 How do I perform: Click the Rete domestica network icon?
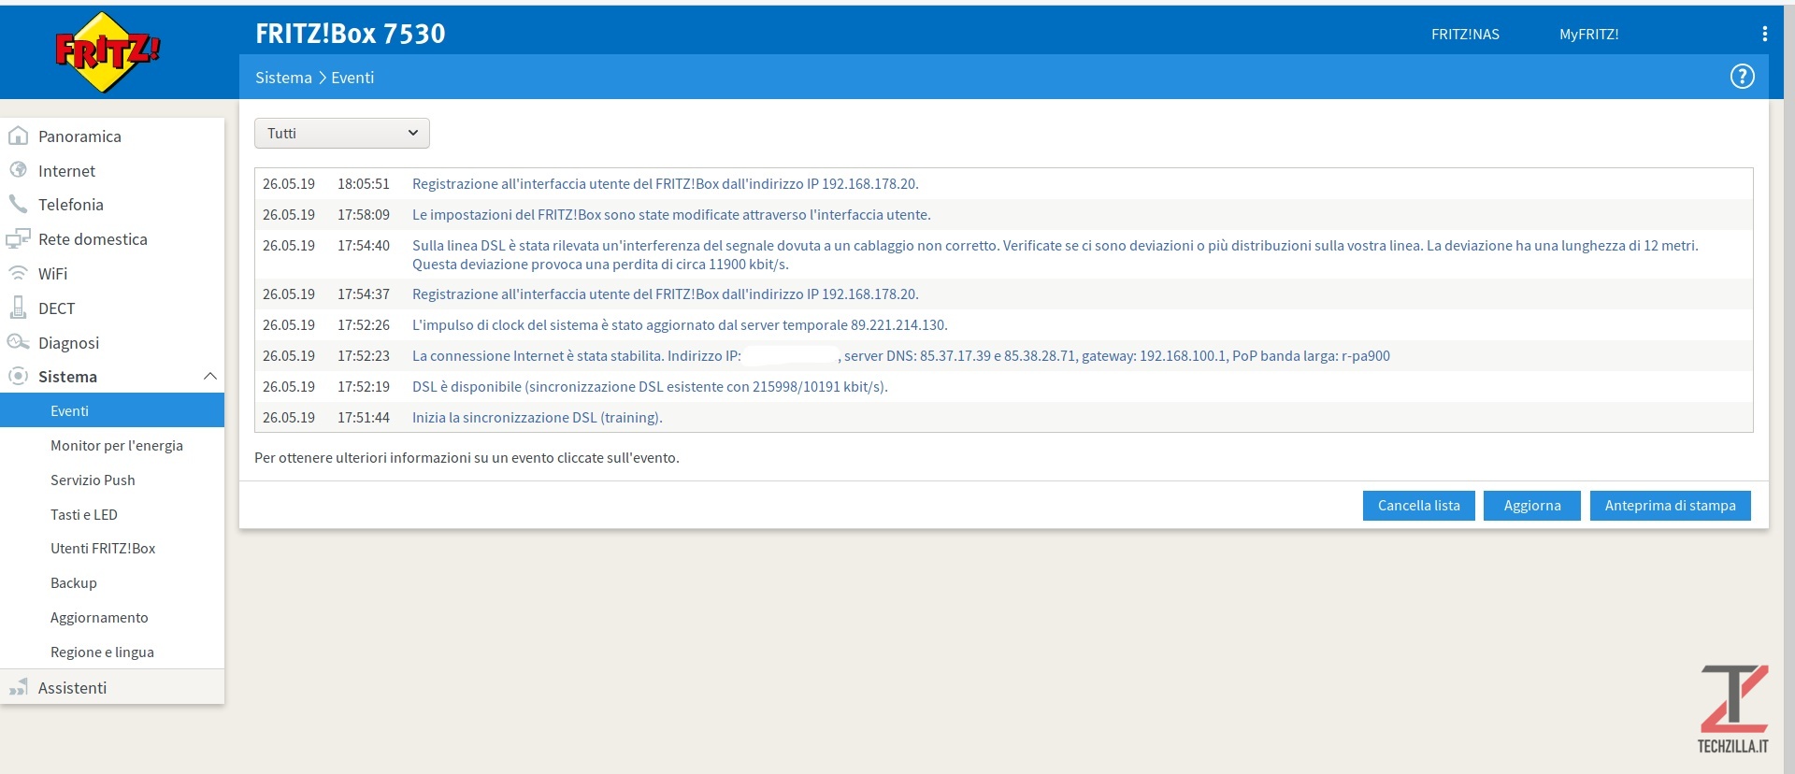tap(18, 238)
